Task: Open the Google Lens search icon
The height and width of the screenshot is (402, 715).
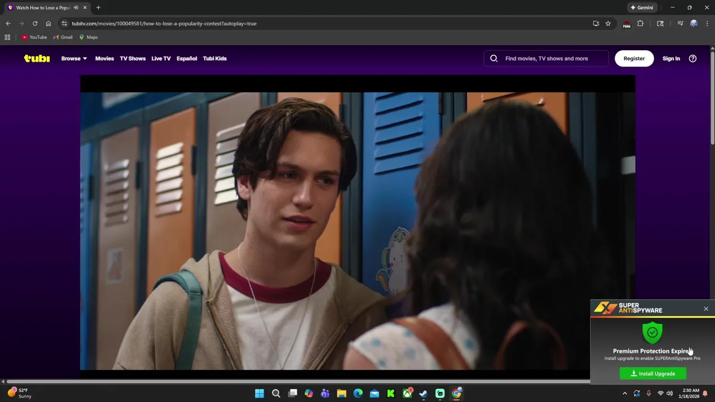Action: (660, 23)
